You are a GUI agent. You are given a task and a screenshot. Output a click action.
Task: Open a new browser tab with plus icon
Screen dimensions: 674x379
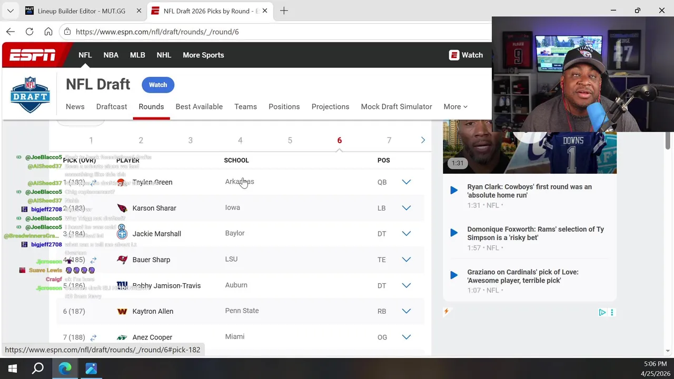click(284, 11)
